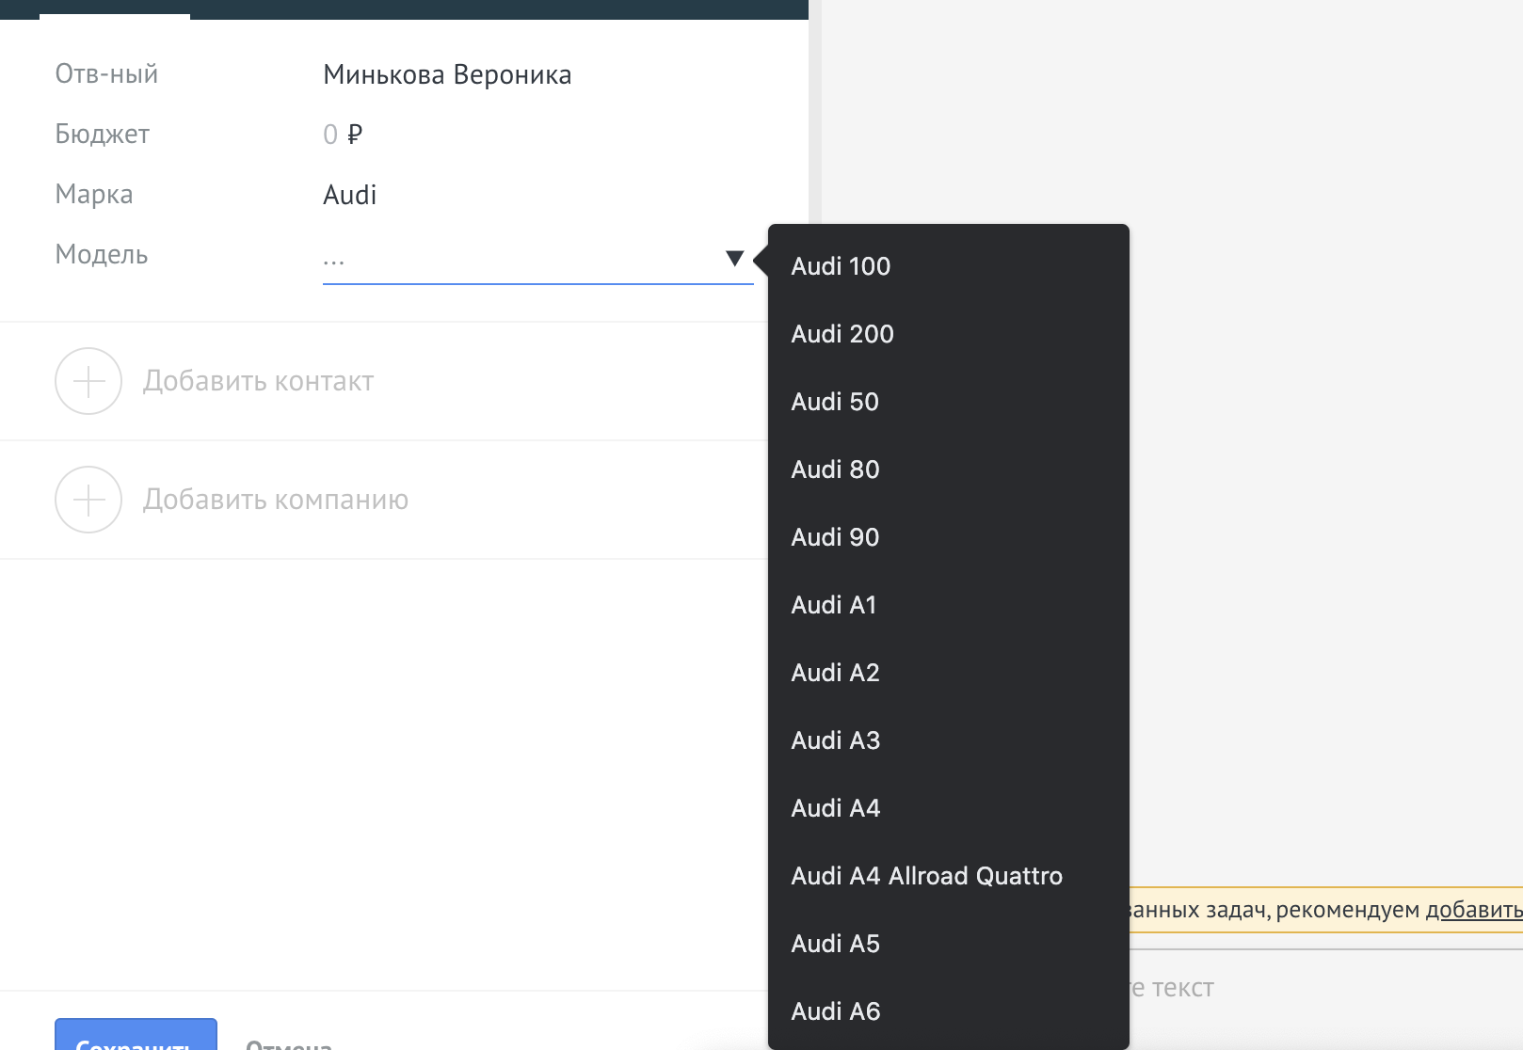Change the Марка field value Audi
Screen dimensions: 1523x1050
350,195
